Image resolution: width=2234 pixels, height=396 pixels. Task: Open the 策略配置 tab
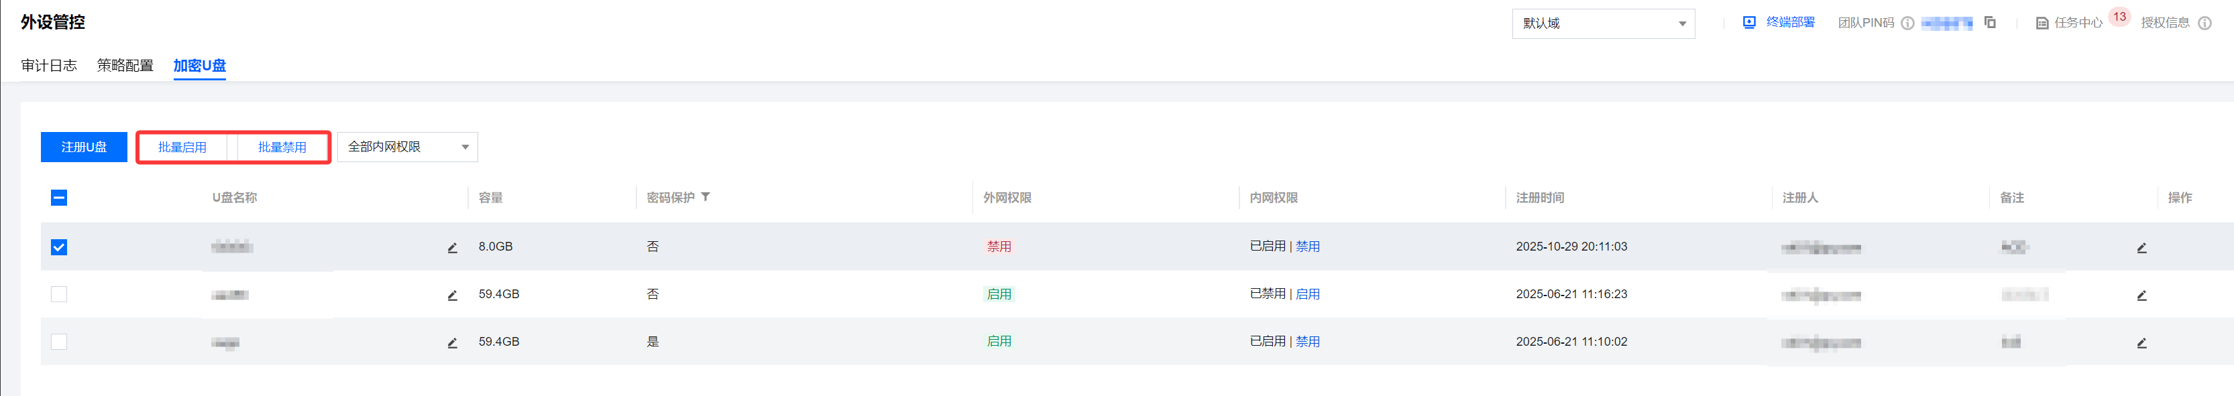125,66
